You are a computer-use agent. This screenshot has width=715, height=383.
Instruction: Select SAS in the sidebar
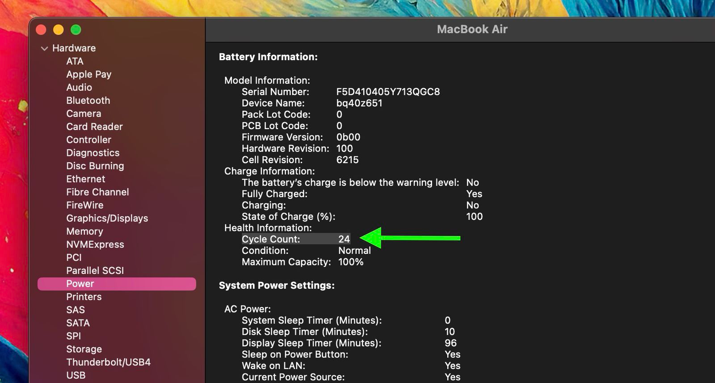[76, 310]
